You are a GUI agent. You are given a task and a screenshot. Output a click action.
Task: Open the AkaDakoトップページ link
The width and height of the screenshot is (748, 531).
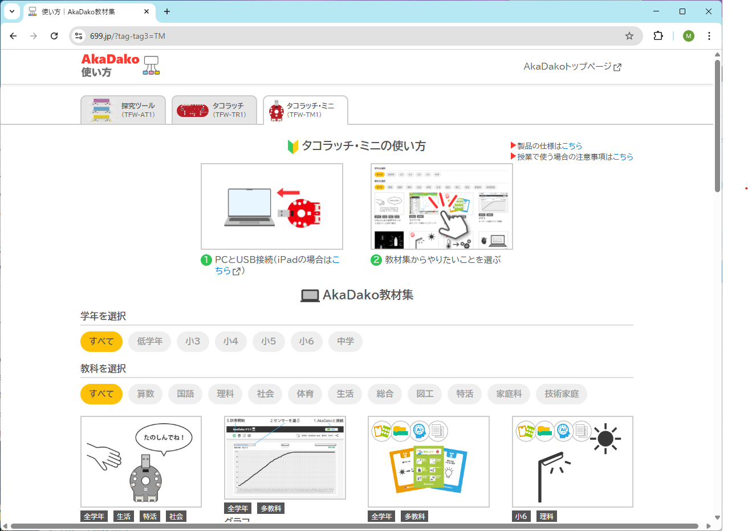[572, 67]
